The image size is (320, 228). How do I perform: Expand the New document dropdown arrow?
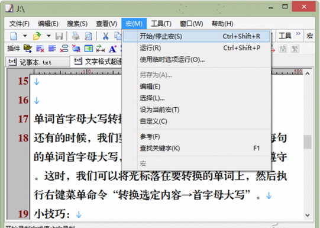(x=25, y=36)
